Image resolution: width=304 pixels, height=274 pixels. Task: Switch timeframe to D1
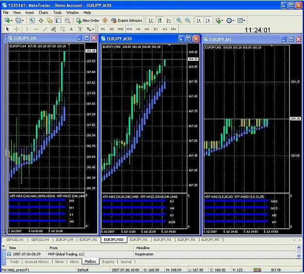tap(156, 29)
